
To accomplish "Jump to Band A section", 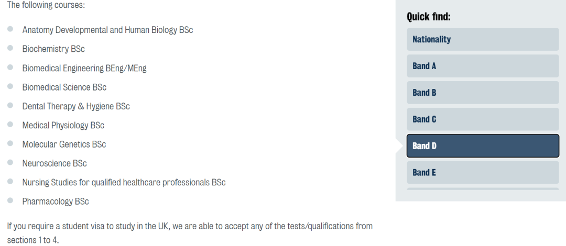I will pyautogui.click(x=483, y=66).
